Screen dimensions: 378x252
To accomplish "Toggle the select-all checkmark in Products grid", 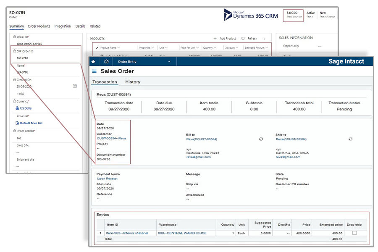I will tap(97, 48).
